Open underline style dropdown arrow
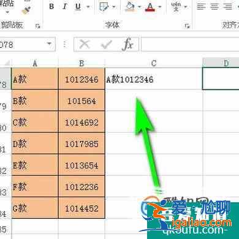This screenshot has width=239, height=239. coord(88,7)
